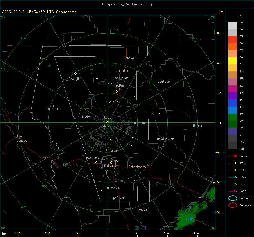Click the red 65 dBZ color swatch
The image size is (254, 237).
coord(233,39)
